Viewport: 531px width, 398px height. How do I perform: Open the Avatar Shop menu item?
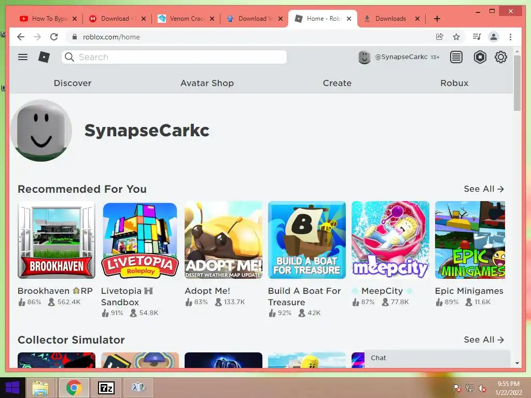[x=207, y=83]
